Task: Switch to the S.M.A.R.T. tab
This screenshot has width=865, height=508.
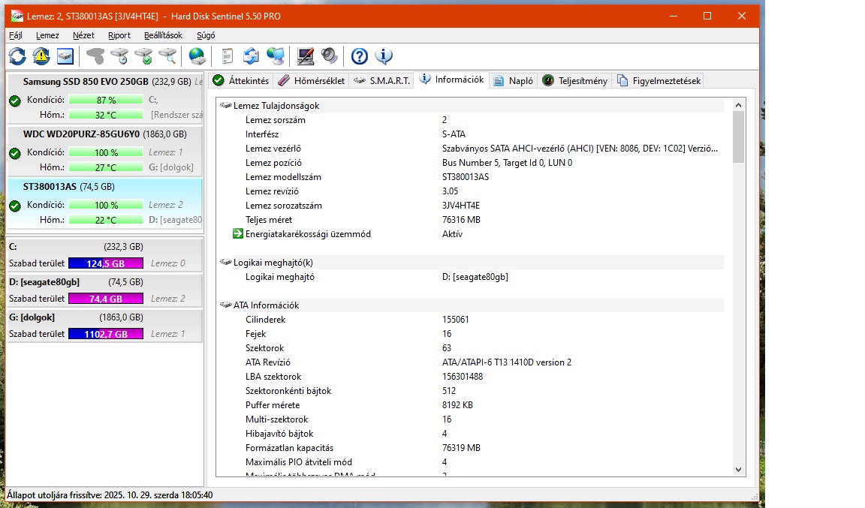Action: [x=382, y=81]
